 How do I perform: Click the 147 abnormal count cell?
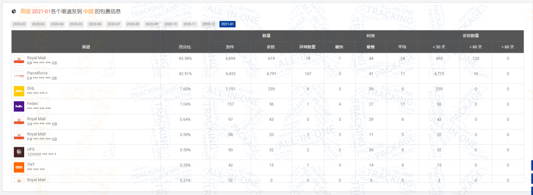coord(307,74)
